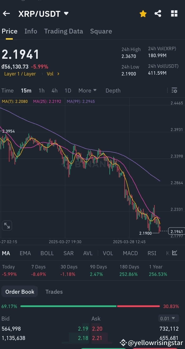Select the BOLL indicator
The height and width of the screenshot is (349, 185).
point(47,253)
